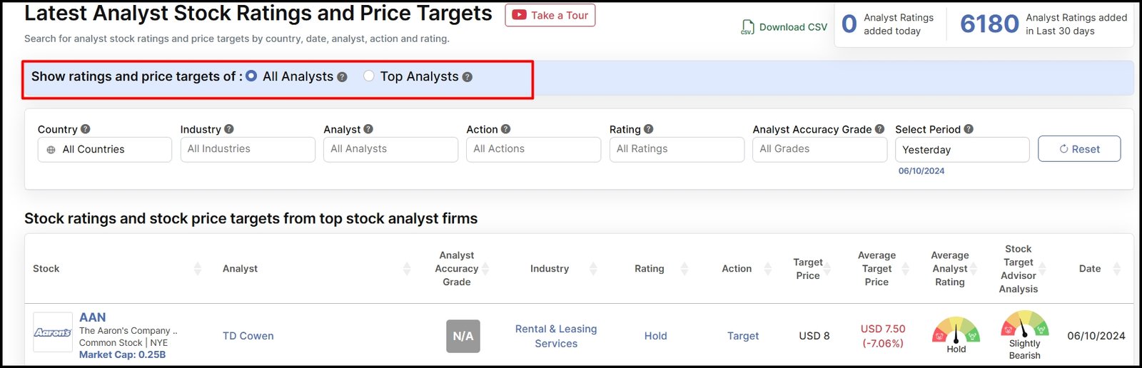Click the N/A accuracy grade badge
Image resolution: width=1142 pixels, height=368 pixels.
tap(463, 336)
